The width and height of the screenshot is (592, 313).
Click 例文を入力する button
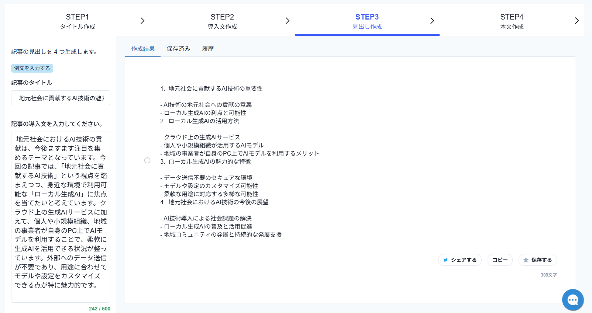point(32,68)
